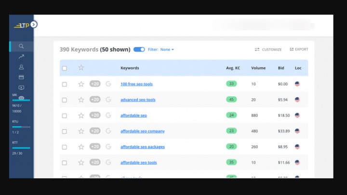
Task: Click the RTU usage progress bar
Action: 21,127
